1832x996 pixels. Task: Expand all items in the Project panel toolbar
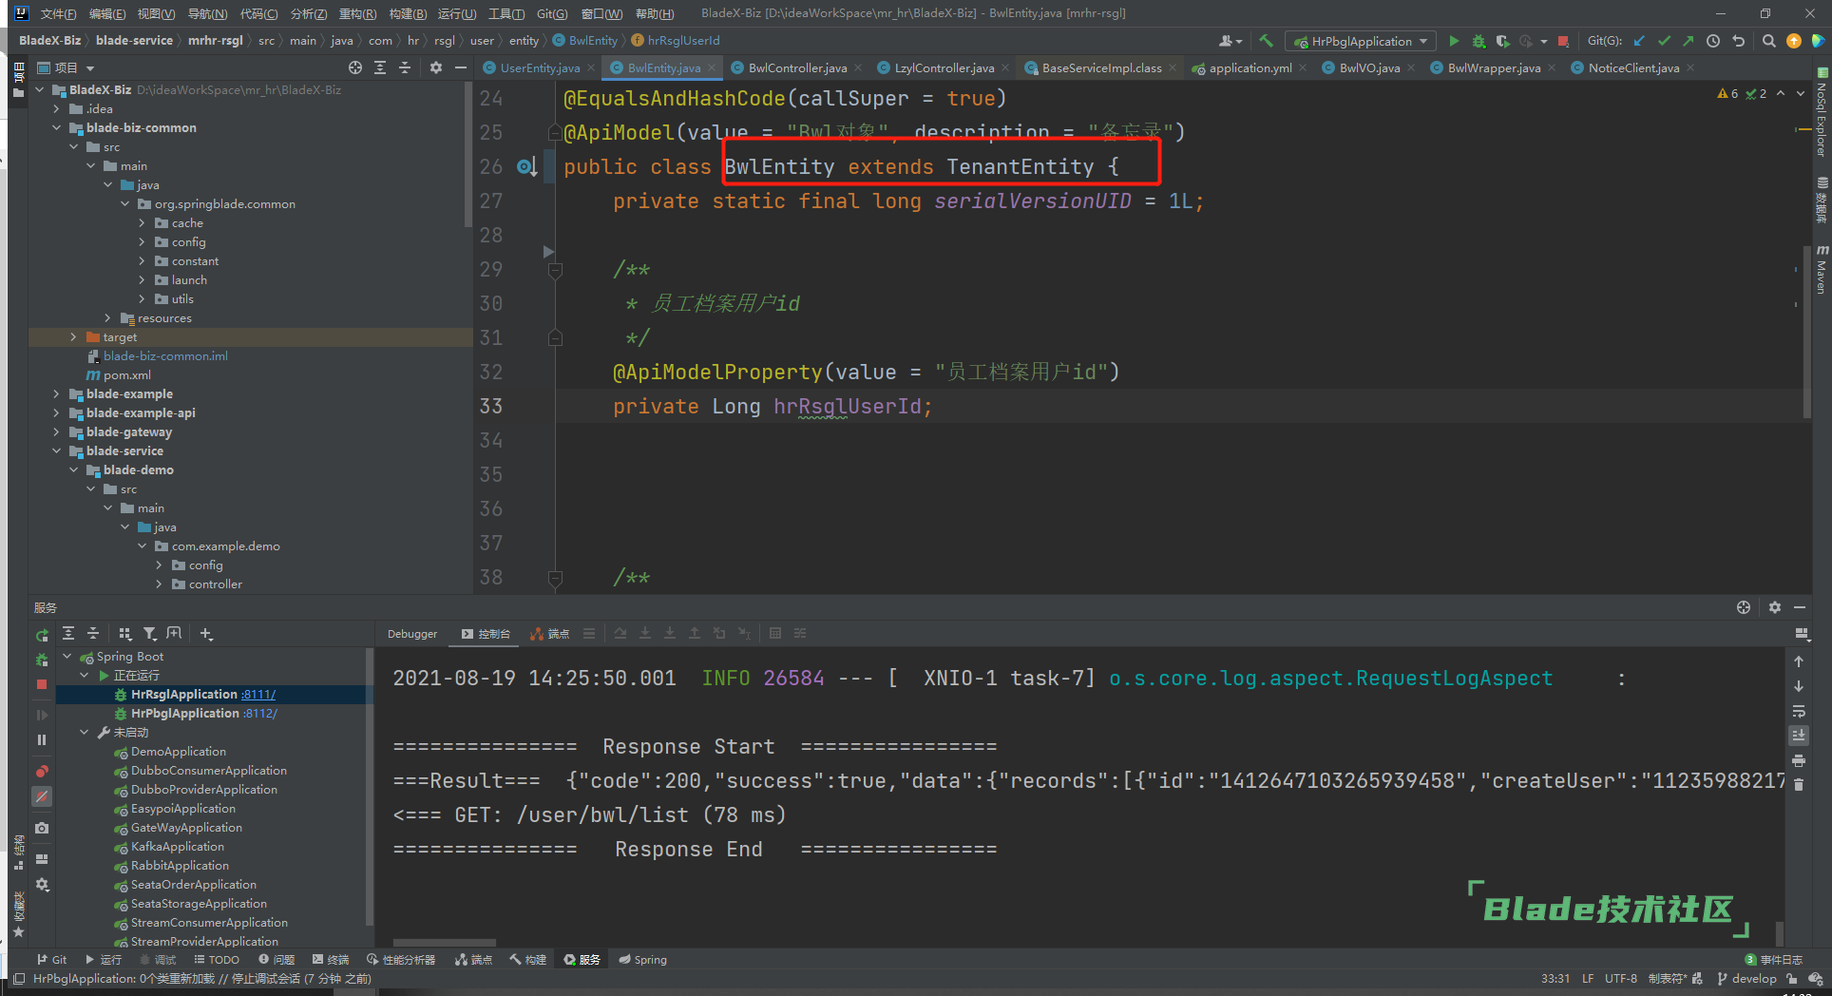(x=380, y=67)
